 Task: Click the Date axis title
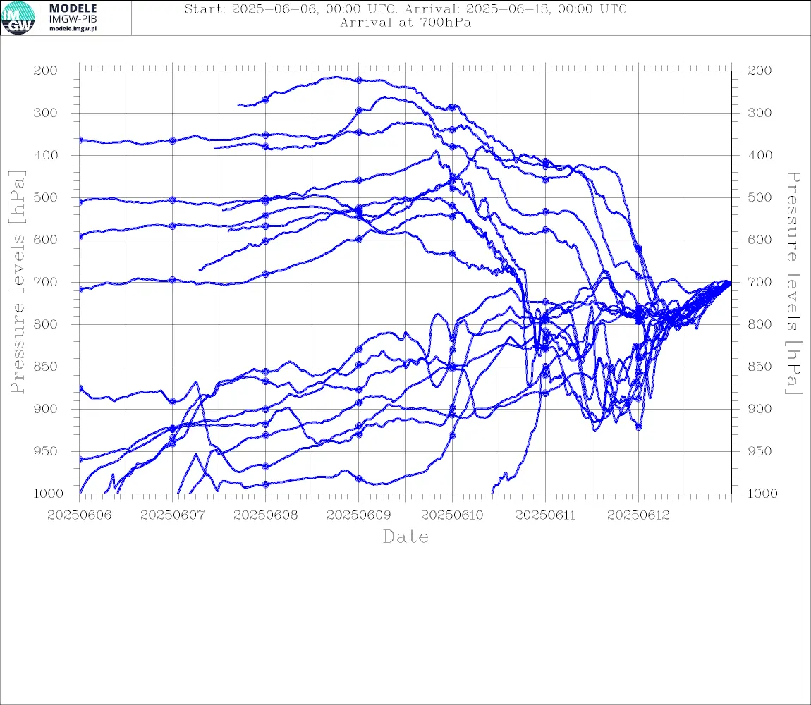tap(405, 537)
